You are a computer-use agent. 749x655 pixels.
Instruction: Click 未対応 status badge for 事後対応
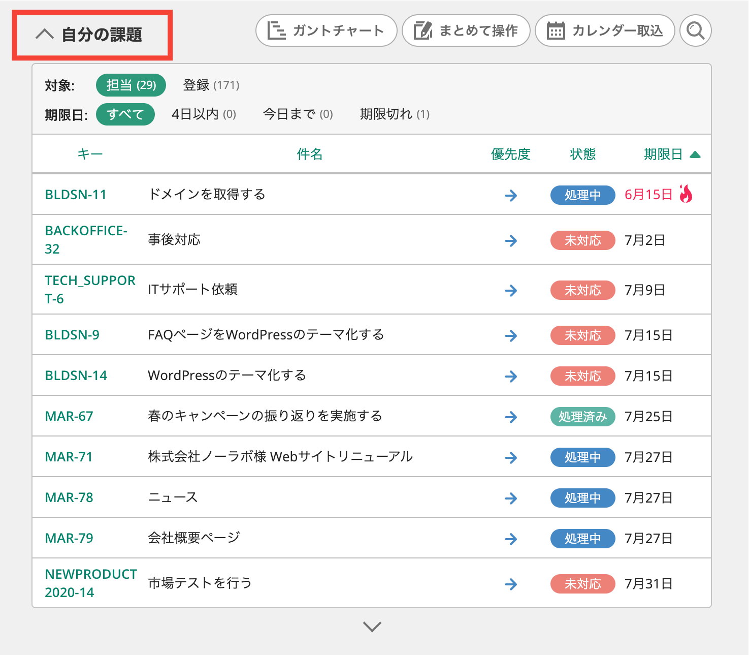tap(582, 240)
